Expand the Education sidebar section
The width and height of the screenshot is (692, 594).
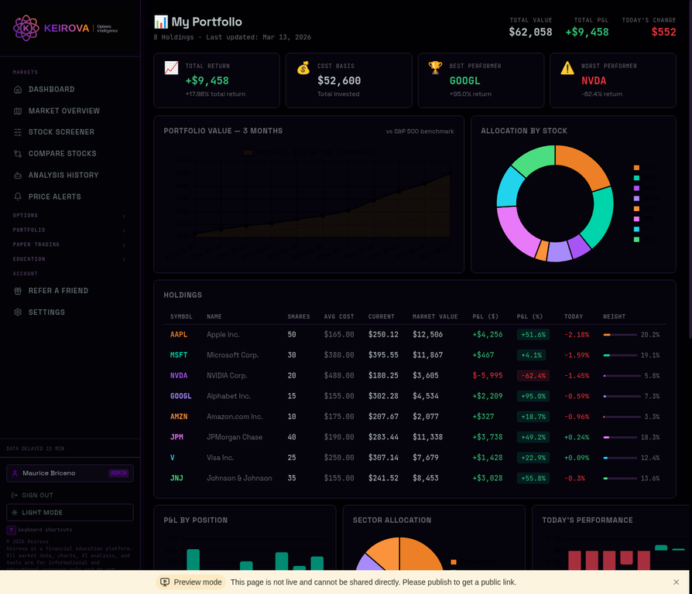[x=70, y=259]
